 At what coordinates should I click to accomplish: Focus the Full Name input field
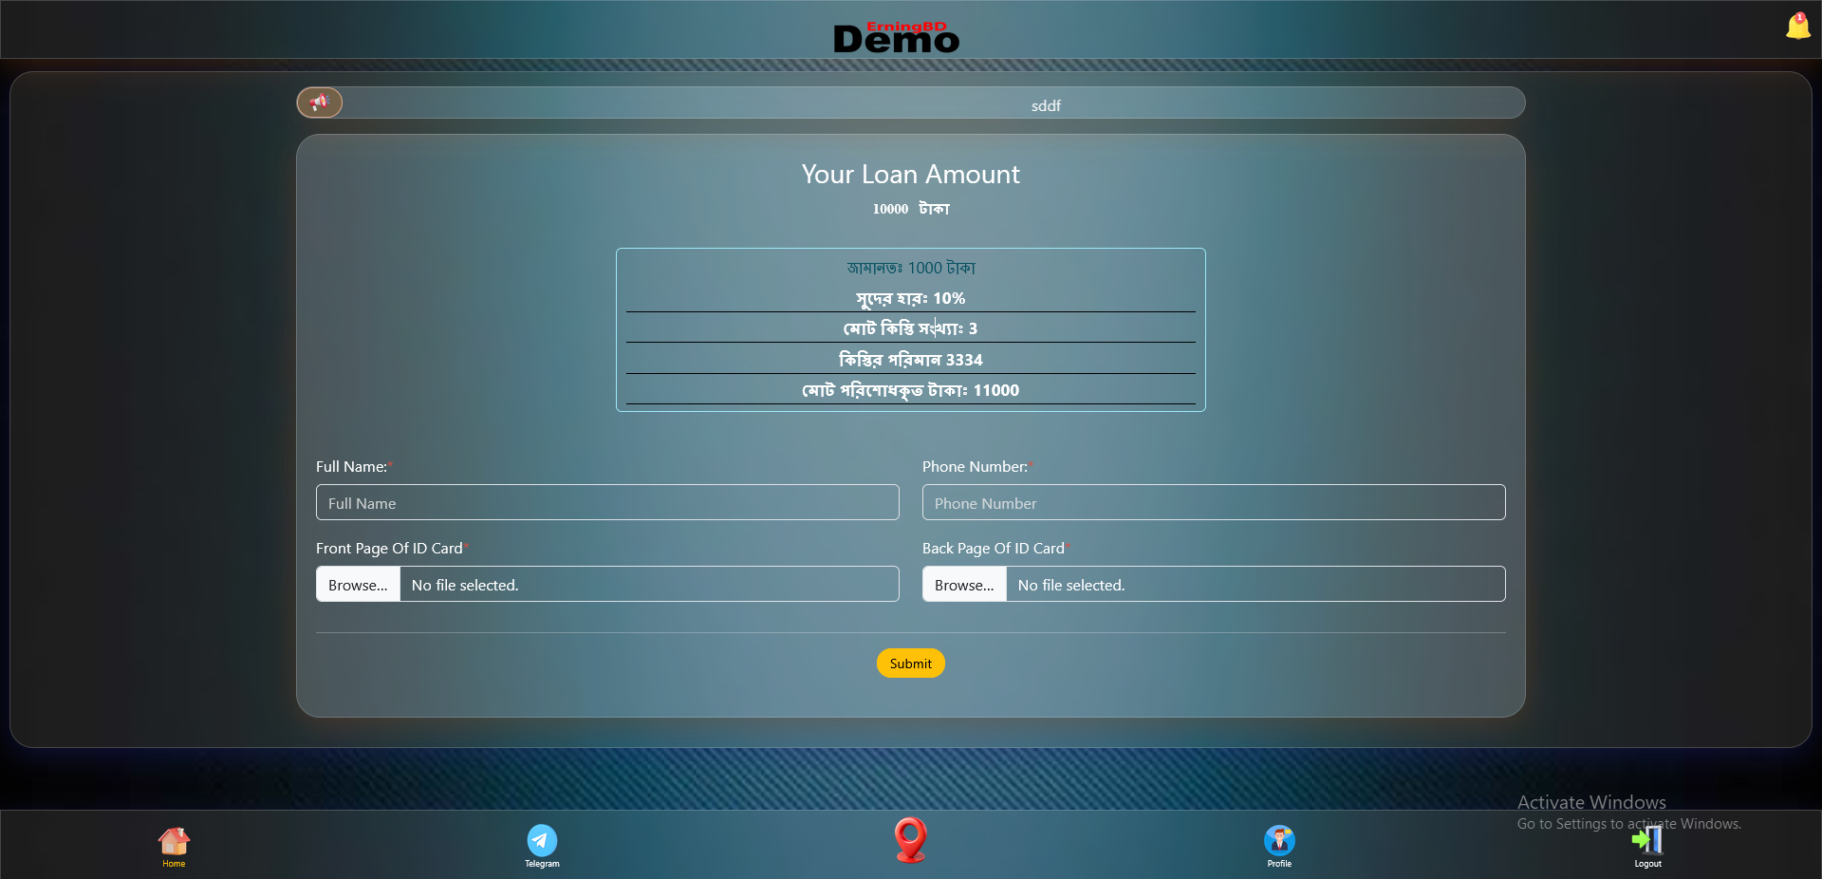tap(607, 503)
